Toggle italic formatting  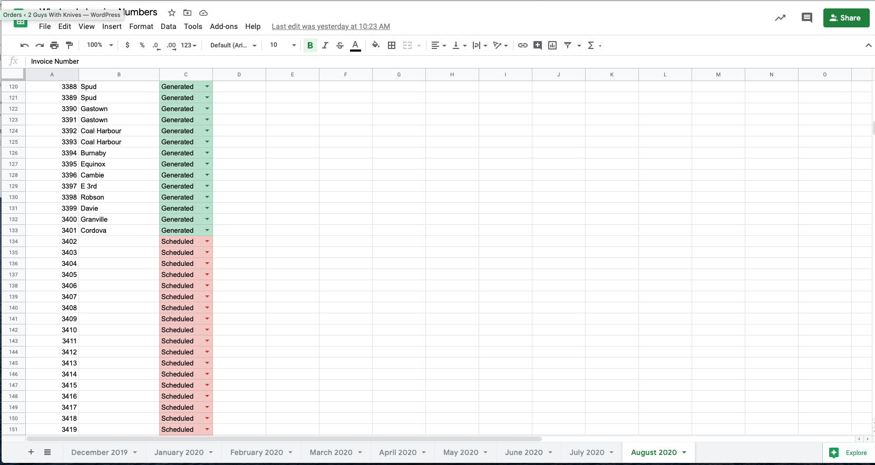[x=325, y=45]
